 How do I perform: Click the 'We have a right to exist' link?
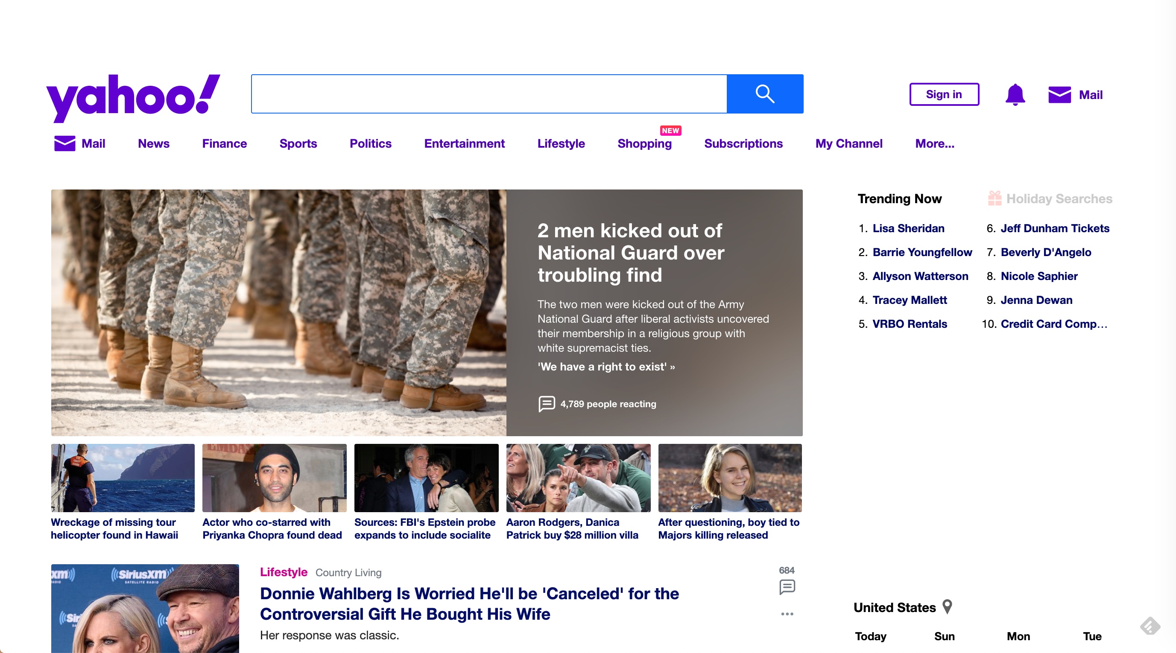coord(606,367)
